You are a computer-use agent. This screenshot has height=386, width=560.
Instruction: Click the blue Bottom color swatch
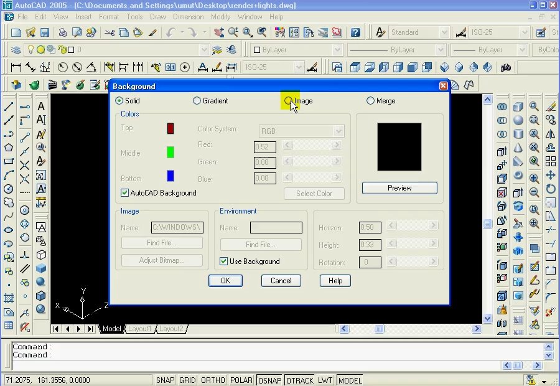[x=170, y=176]
